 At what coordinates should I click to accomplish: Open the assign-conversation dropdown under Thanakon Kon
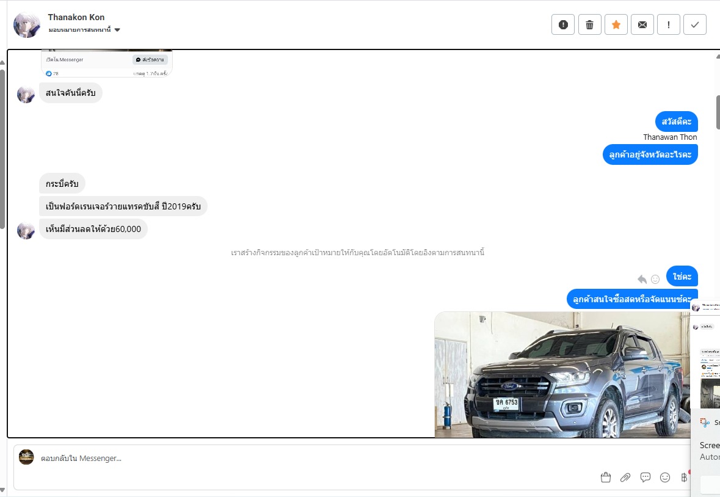(x=84, y=30)
